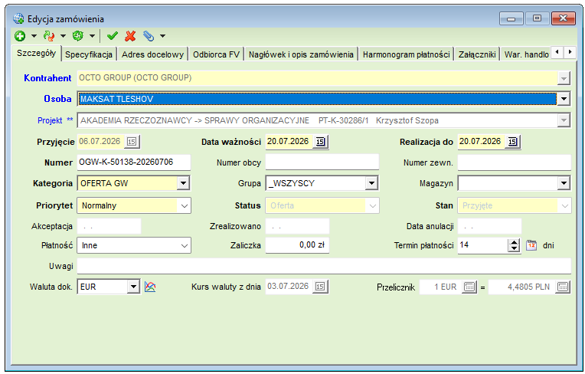The height and width of the screenshot is (374, 585).
Task: Expand the Projekt dropdown
Action: tap(564, 120)
